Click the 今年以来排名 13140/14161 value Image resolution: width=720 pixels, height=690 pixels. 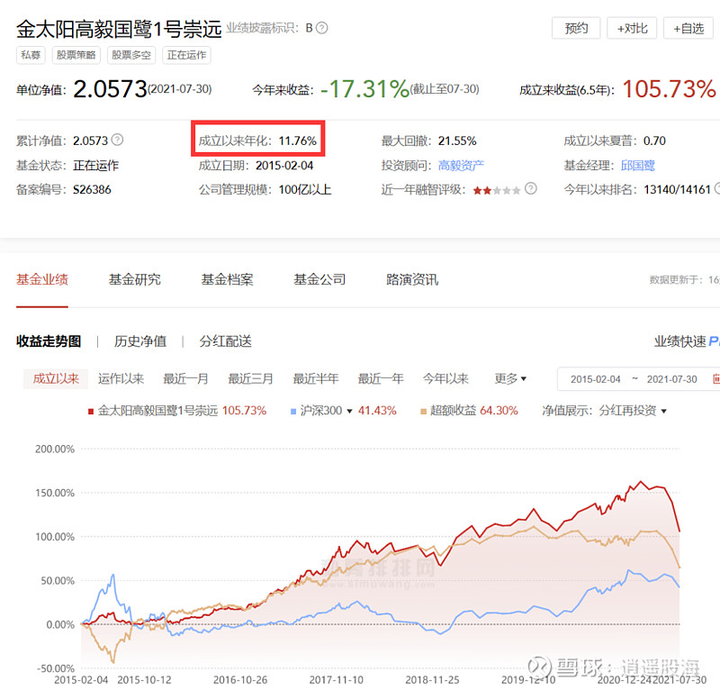point(678,189)
